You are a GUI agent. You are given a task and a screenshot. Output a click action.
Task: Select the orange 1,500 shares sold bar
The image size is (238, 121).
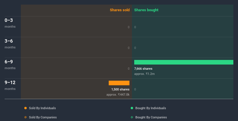[x=119, y=83]
